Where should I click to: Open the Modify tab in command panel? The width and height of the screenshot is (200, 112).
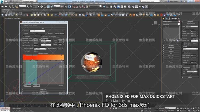tap(166, 19)
